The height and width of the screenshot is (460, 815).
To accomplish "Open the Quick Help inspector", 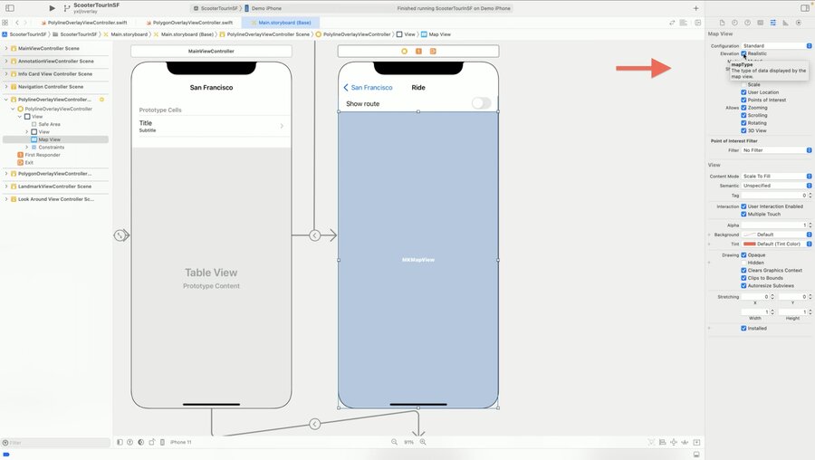I will (x=747, y=23).
